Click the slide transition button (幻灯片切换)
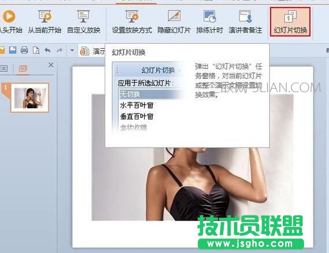This screenshot has width=329, height=253. (290, 22)
